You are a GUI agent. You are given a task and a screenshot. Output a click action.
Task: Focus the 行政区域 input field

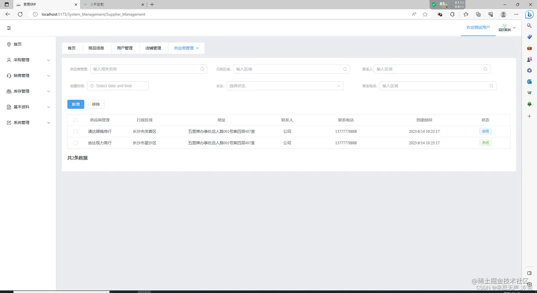[292, 69]
